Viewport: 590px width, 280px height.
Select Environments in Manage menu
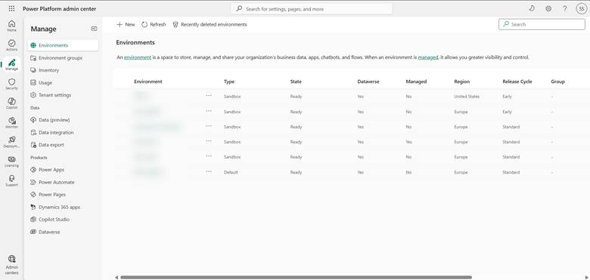[63, 45]
